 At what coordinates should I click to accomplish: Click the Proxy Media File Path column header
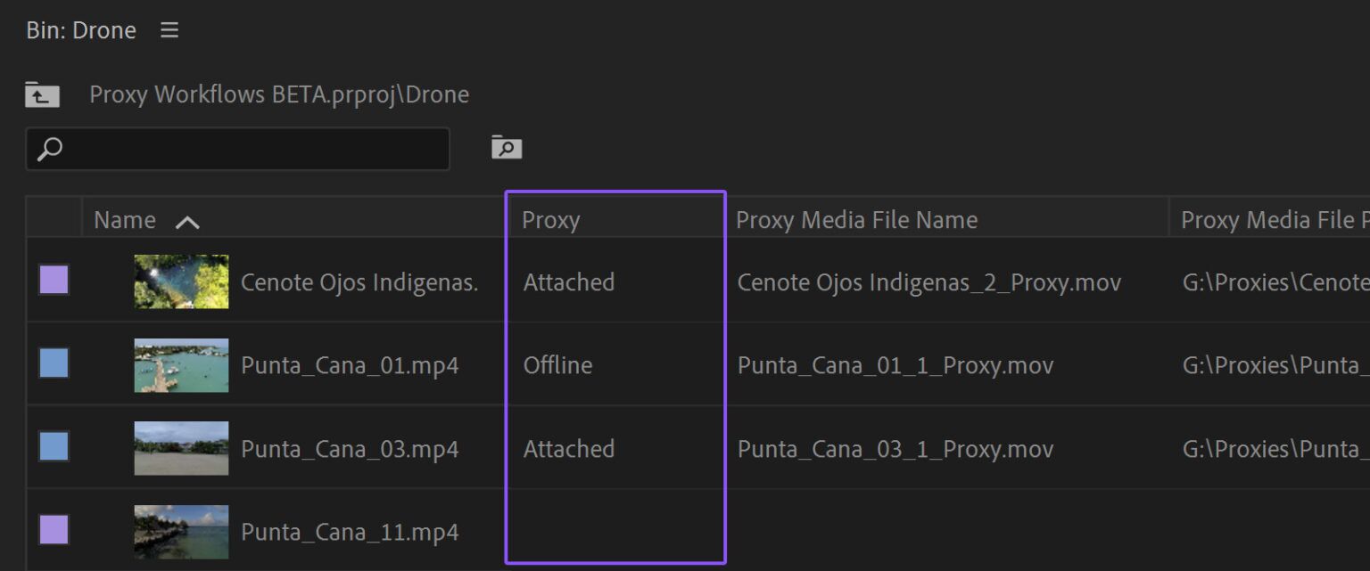(1270, 219)
